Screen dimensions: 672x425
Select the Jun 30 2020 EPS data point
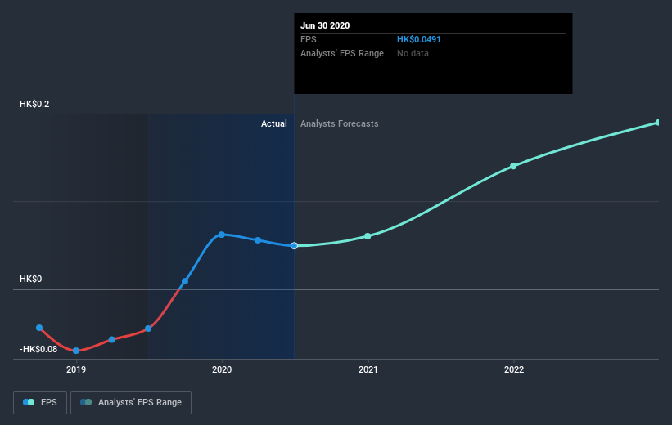294,246
